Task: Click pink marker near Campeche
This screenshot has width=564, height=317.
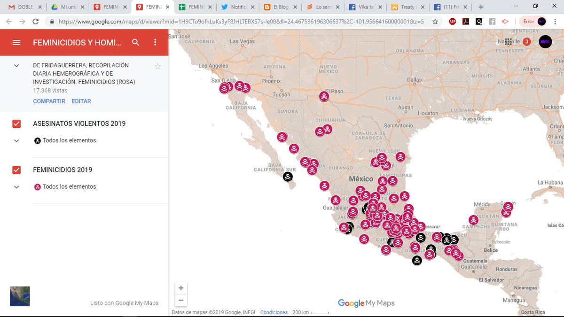Action: 473,220
